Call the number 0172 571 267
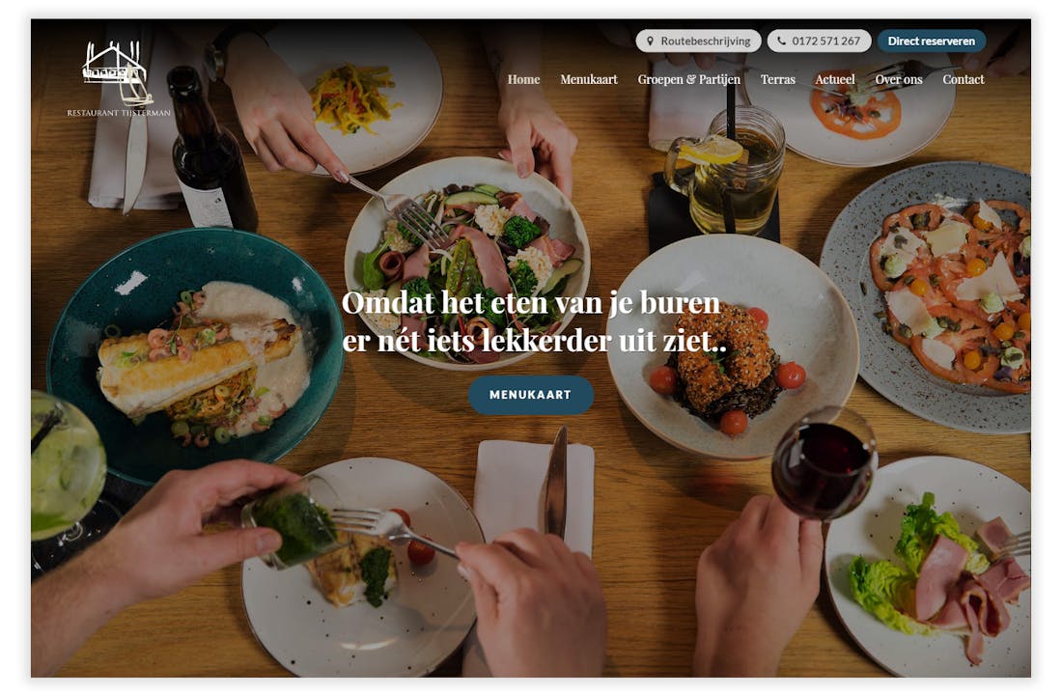 pos(819,42)
